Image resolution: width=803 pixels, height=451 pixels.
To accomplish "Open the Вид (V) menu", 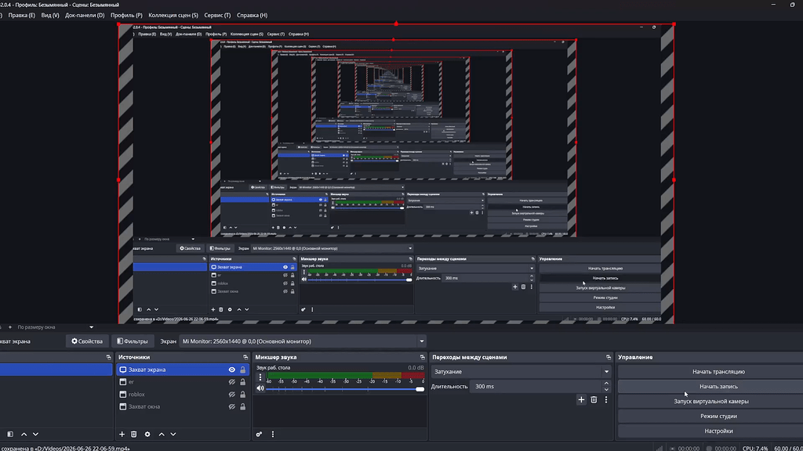I will pos(49,16).
